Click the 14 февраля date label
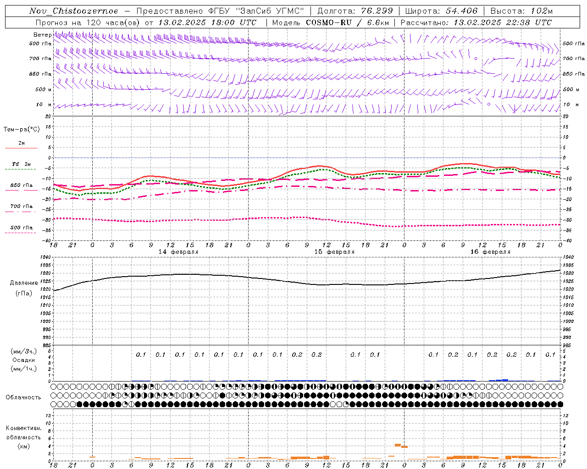587x469 pixels. pos(178,252)
